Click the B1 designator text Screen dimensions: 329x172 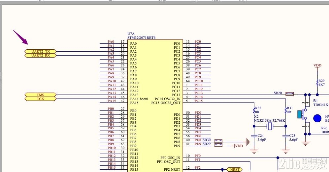tap(315, 101)
